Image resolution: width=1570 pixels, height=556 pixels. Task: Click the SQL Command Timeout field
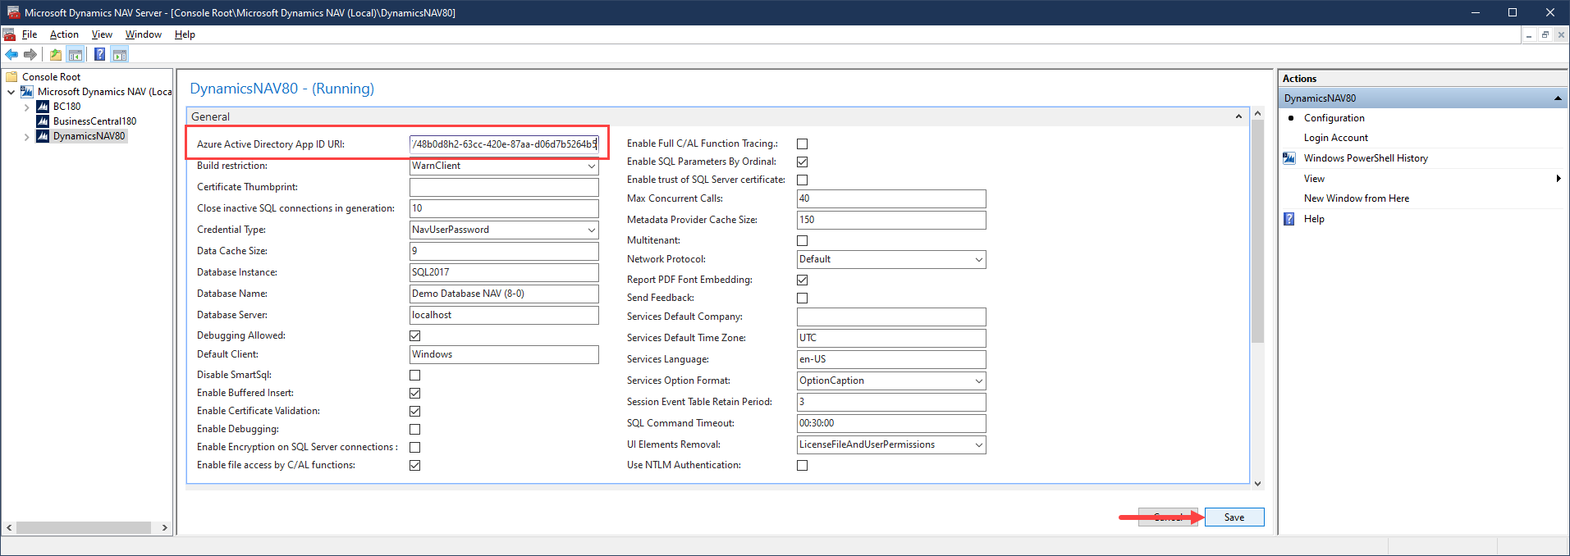click(x=891, y=424)
